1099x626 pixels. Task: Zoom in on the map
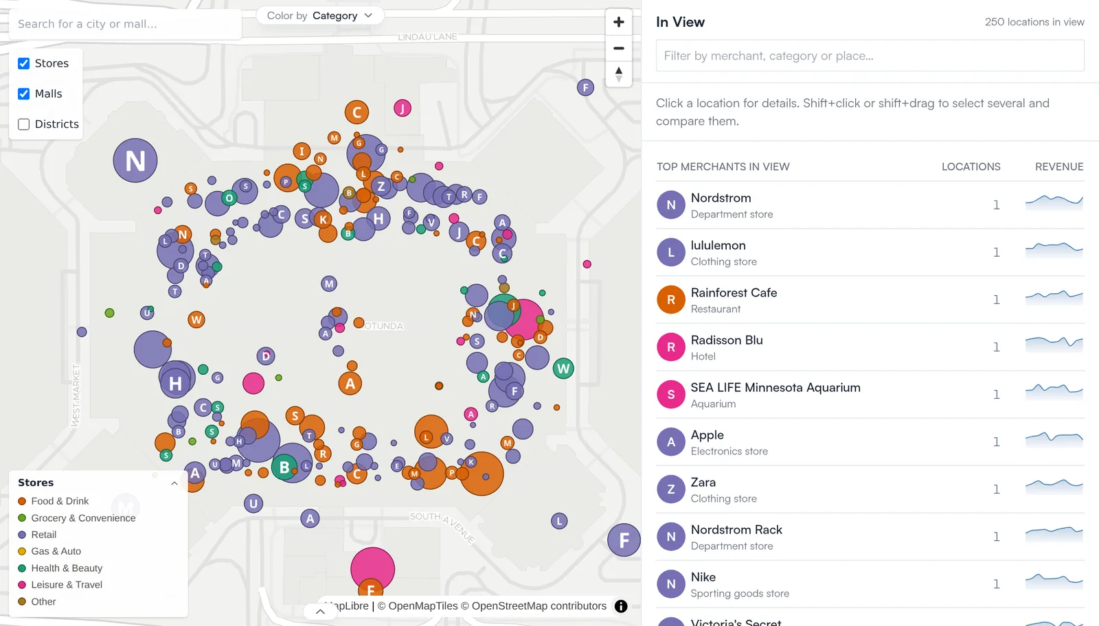618,22
